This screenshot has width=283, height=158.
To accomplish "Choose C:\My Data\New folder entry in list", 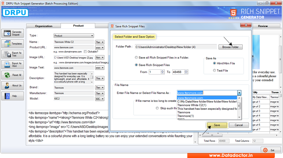I will pyautogui.click(x=207, y=101).
